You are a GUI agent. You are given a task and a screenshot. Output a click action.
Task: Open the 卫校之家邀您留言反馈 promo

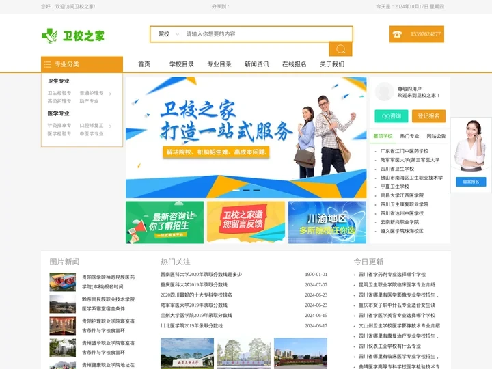click(x=246, y=223)
